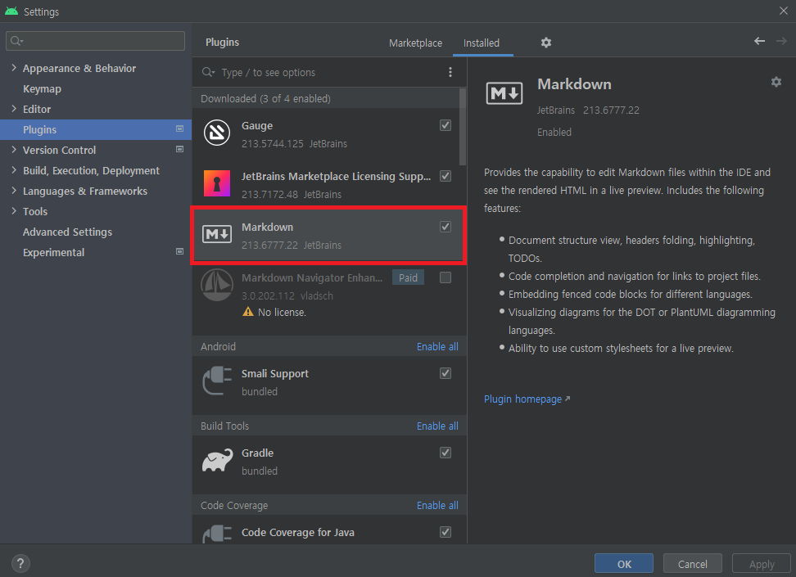Uncheck the Smali Support plugin
796x577 pixels.
(x=445, y=373)
